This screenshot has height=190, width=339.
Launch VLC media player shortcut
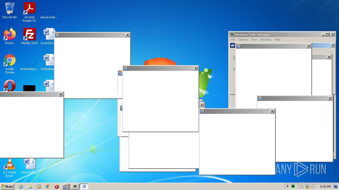click(x=10, y=168)
